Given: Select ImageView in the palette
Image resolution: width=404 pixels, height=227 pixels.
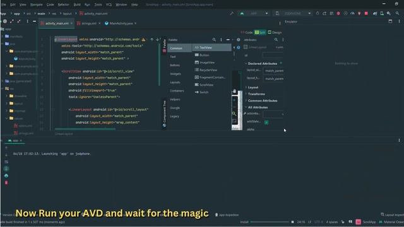Looking at the screenshot, I should pos(212,62).
